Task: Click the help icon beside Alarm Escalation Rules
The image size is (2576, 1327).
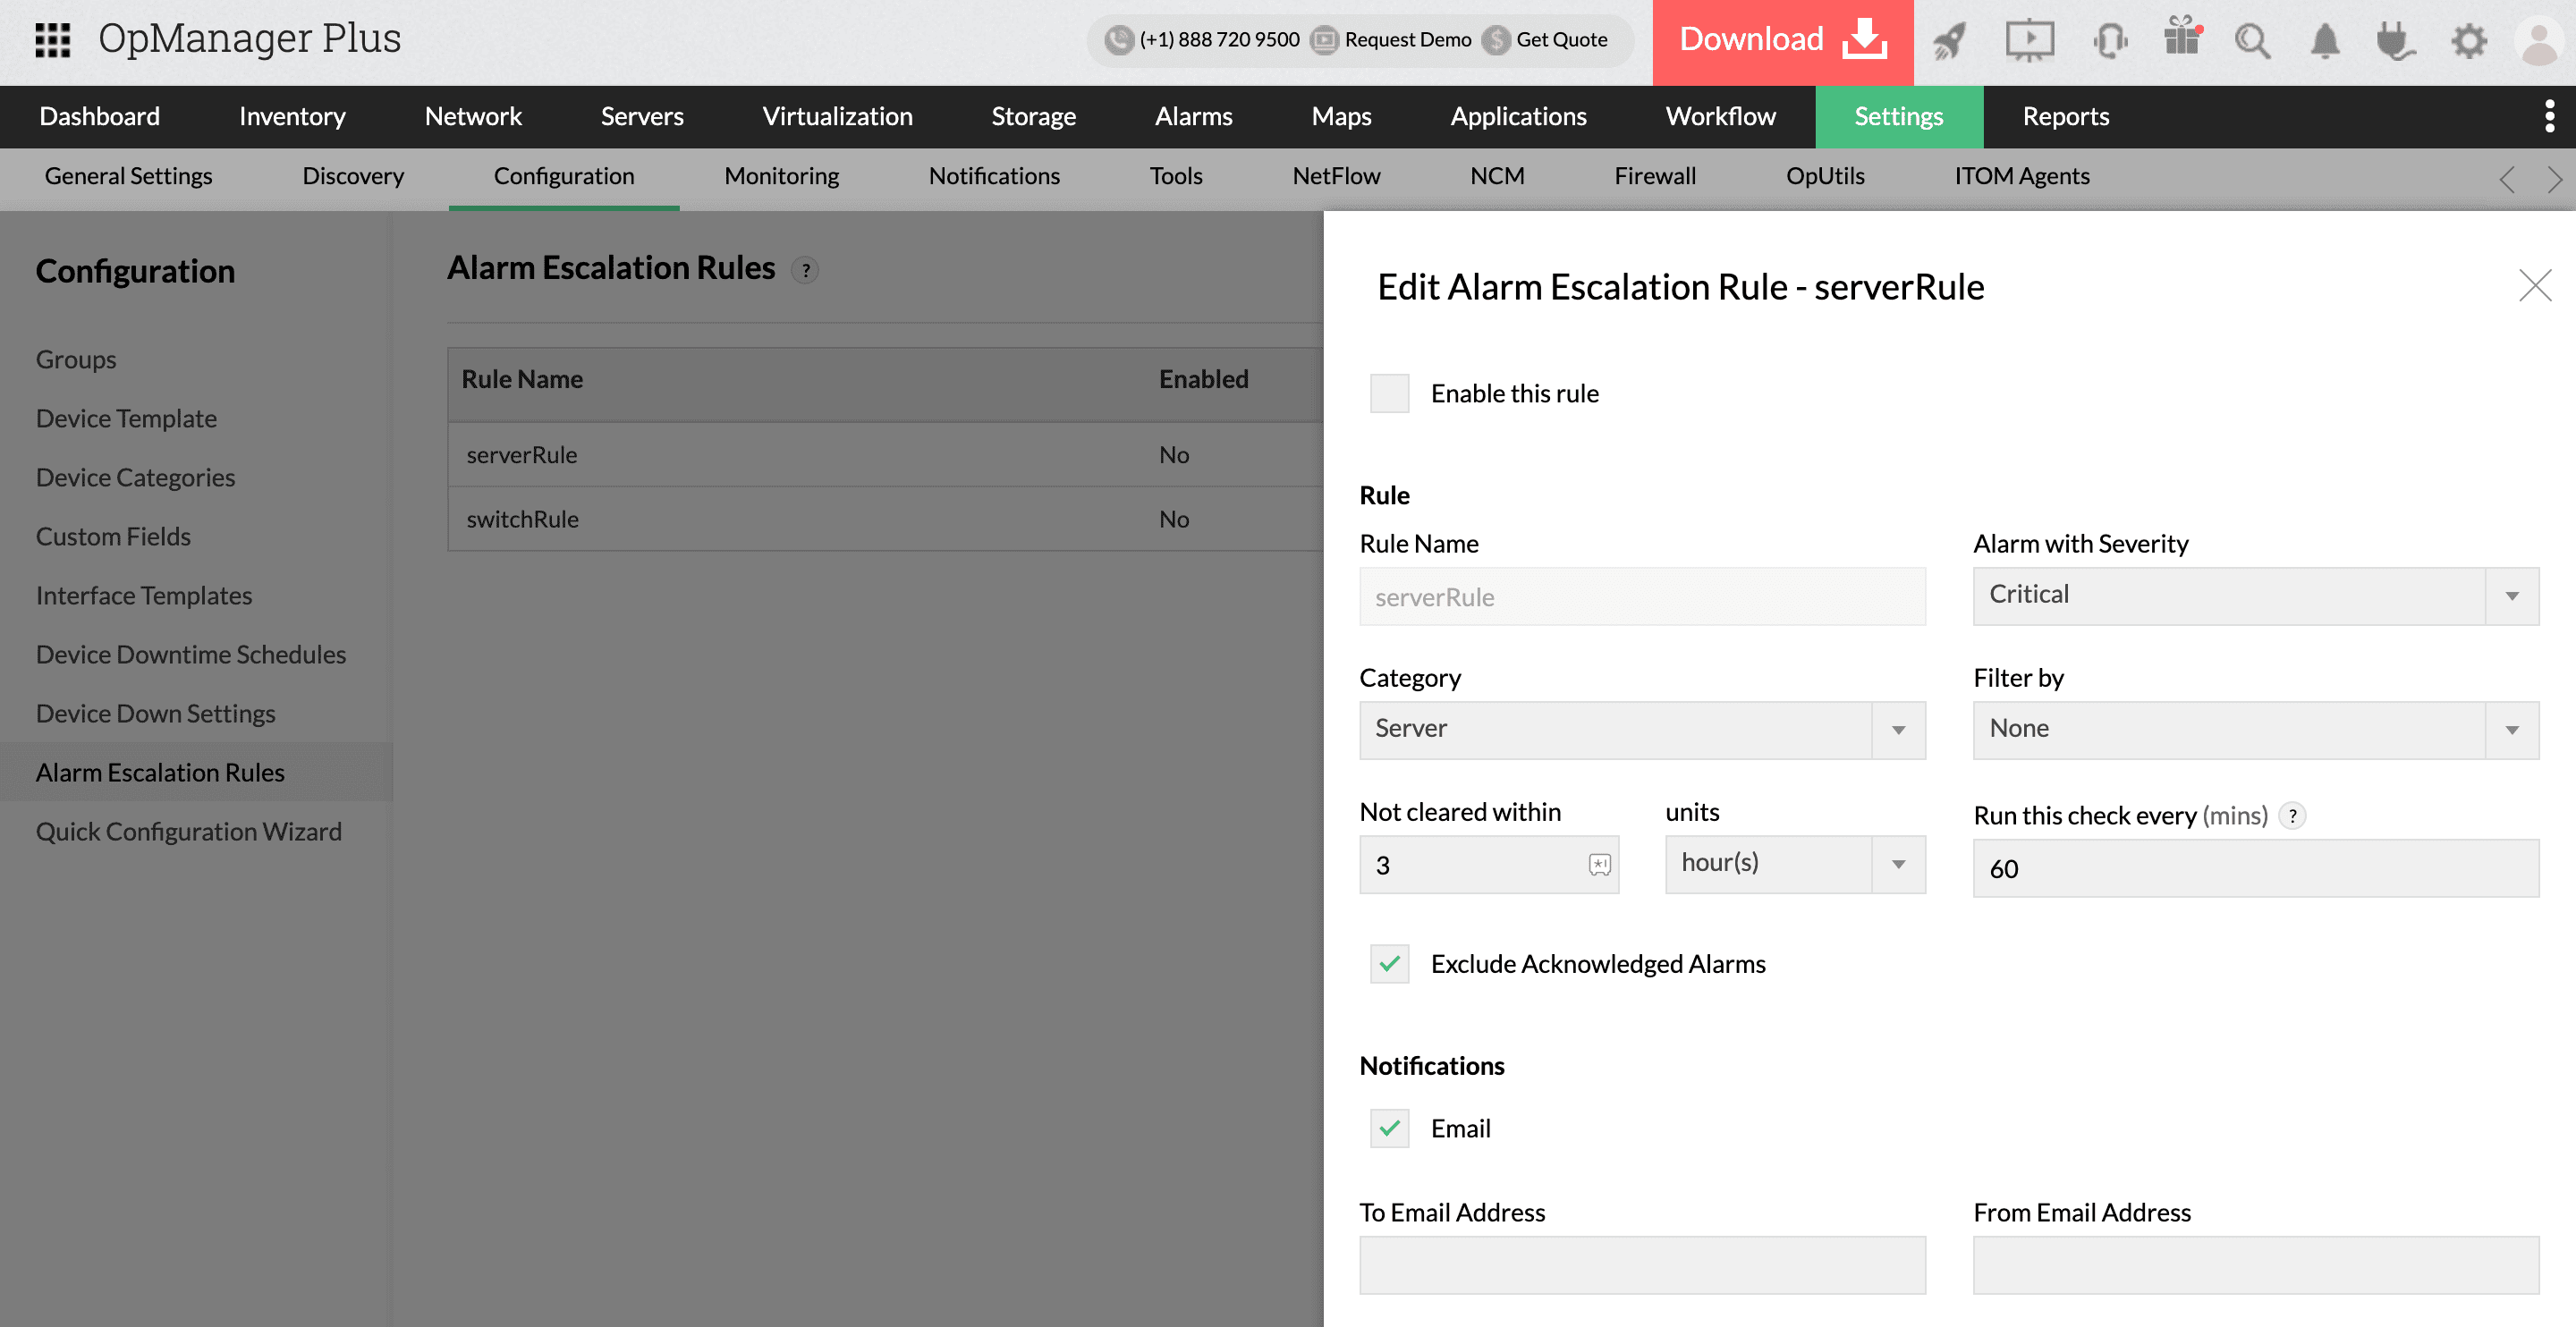Action: [805, 270]
